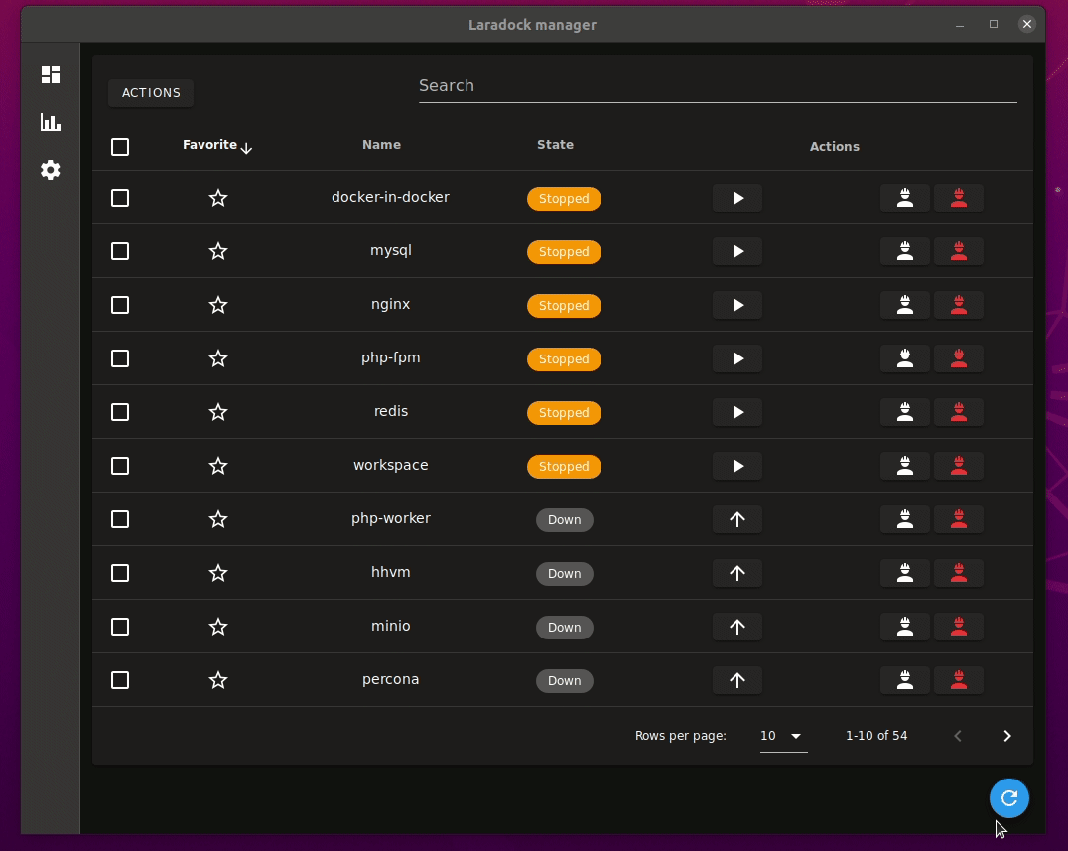Mark workspace as favorite
The height and width of the screenshot is (851, 1068).
(218, 466)
